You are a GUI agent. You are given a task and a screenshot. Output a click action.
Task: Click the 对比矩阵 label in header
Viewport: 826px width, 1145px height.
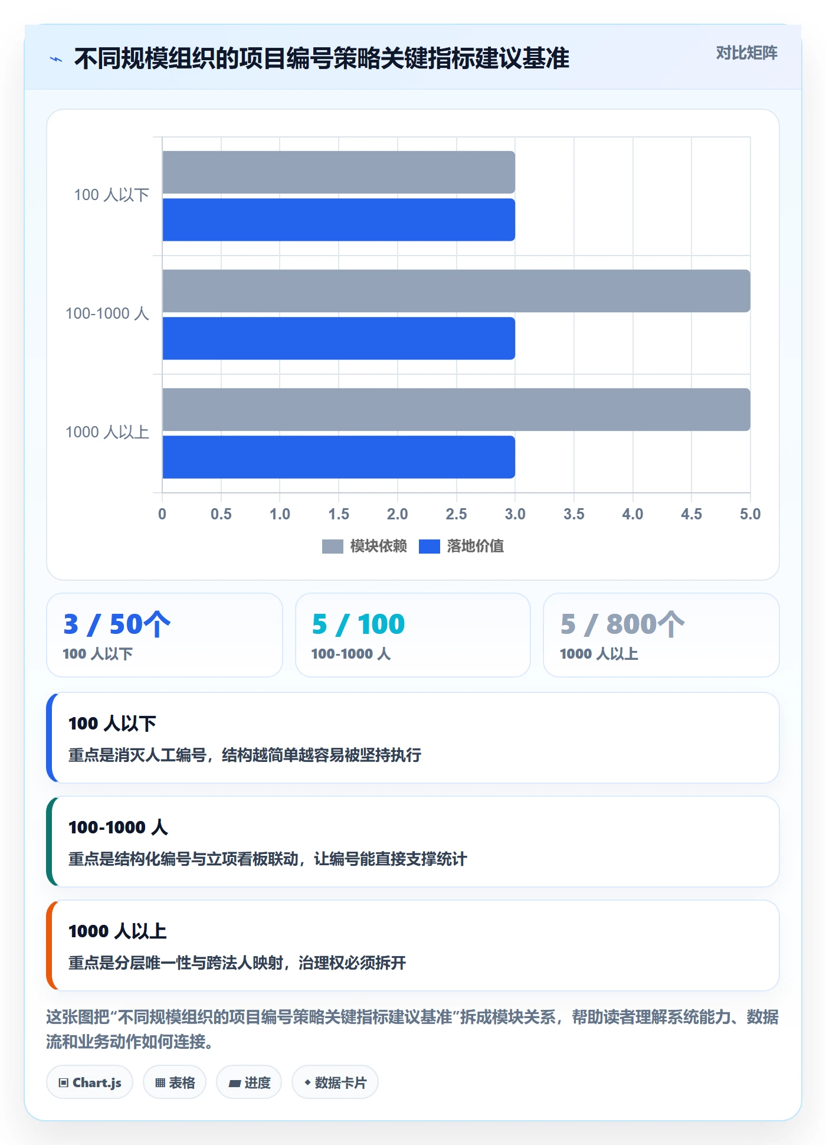click(x=746, y=53)
